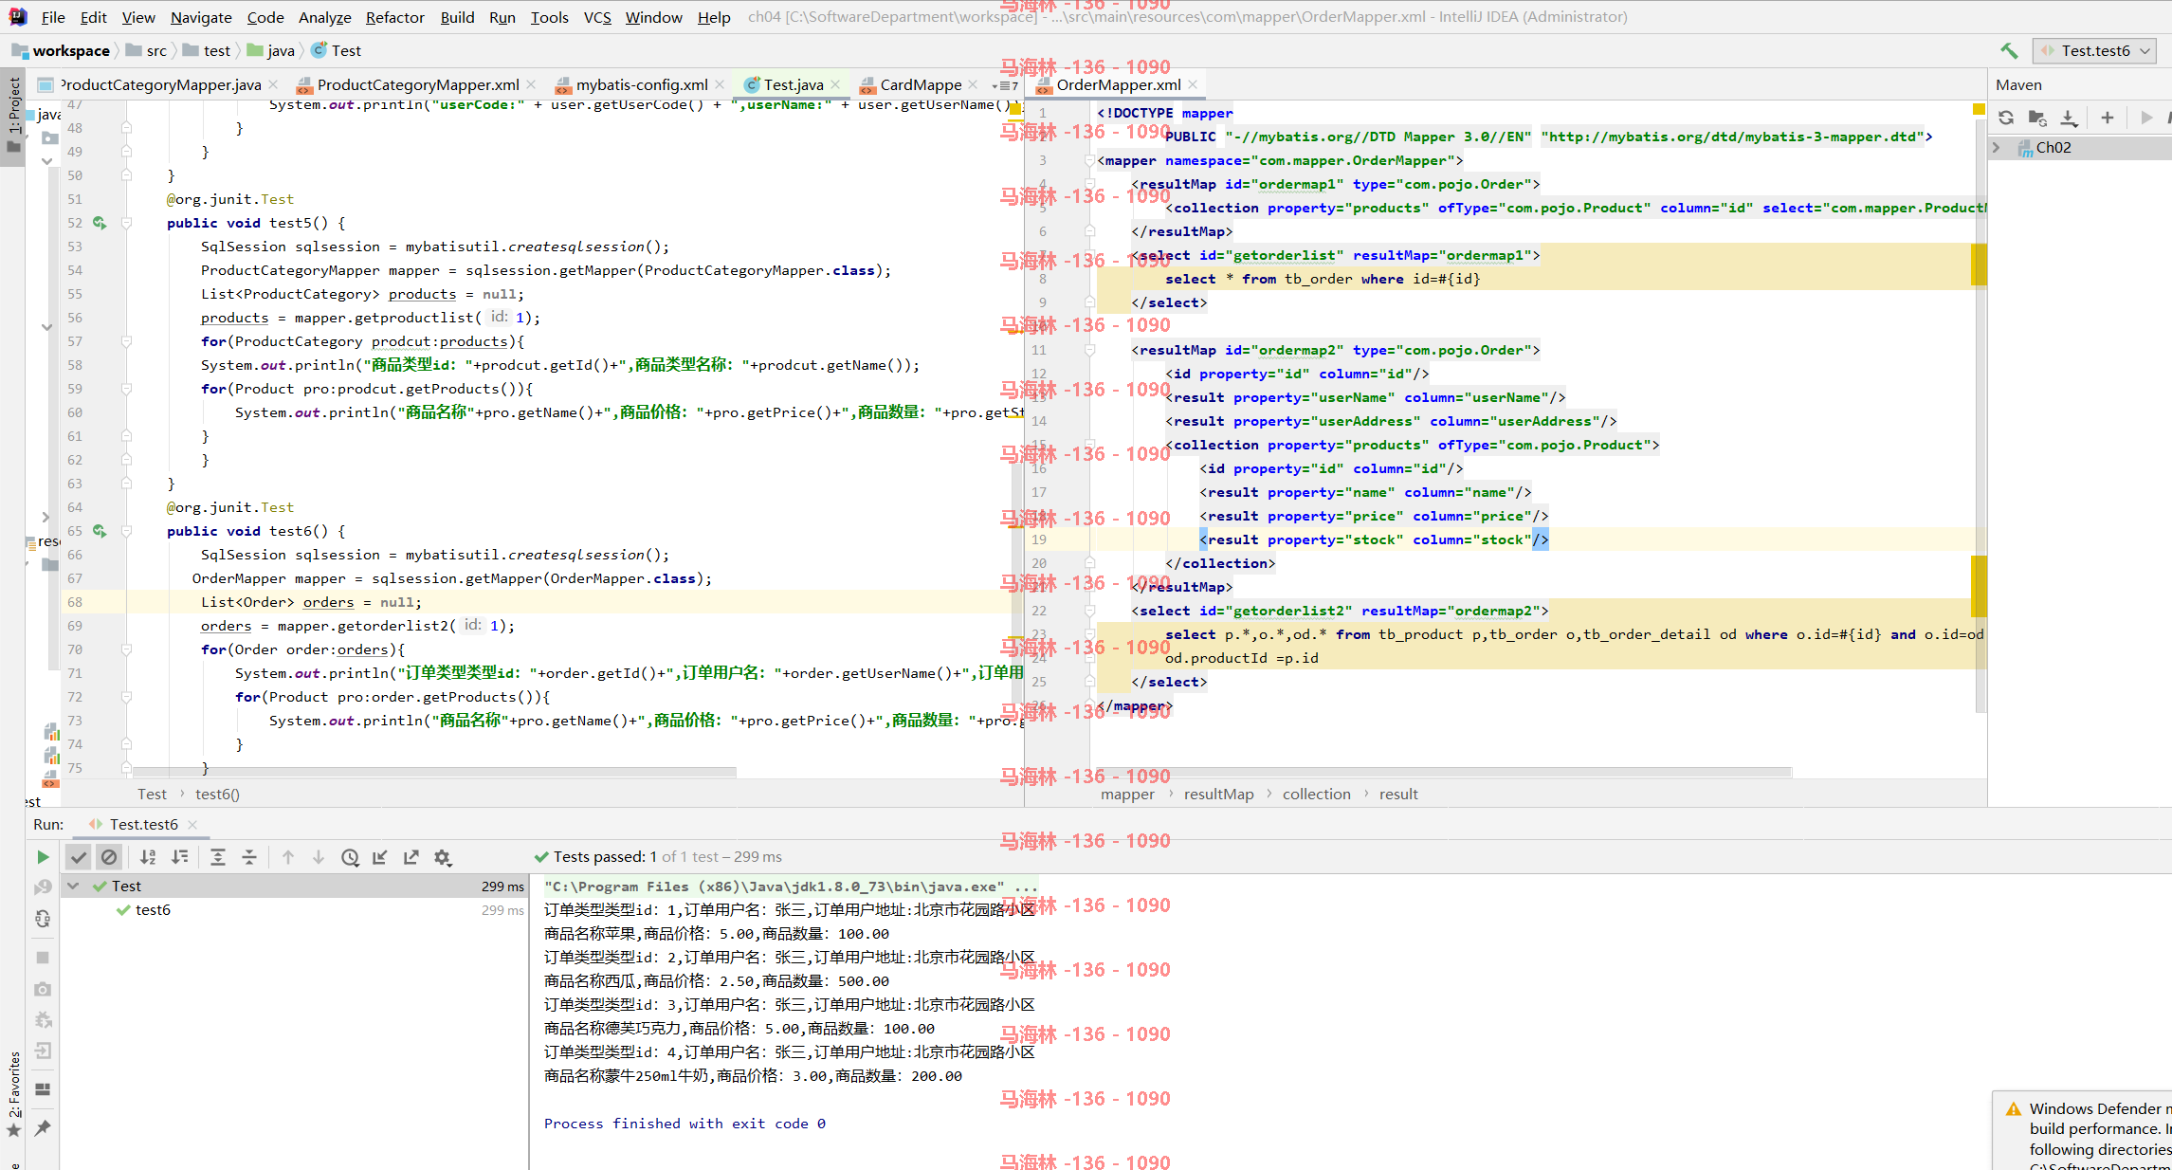This screenshot has width=2172, height=1170.
Task: Click the Build project hammer icon
Action: pyautogui.click(x=2009, y=51)
